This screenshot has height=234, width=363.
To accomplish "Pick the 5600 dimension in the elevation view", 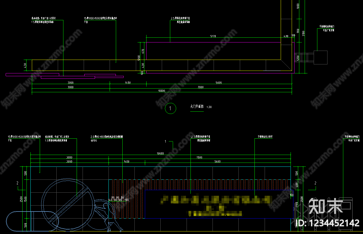I will (217, 161).
